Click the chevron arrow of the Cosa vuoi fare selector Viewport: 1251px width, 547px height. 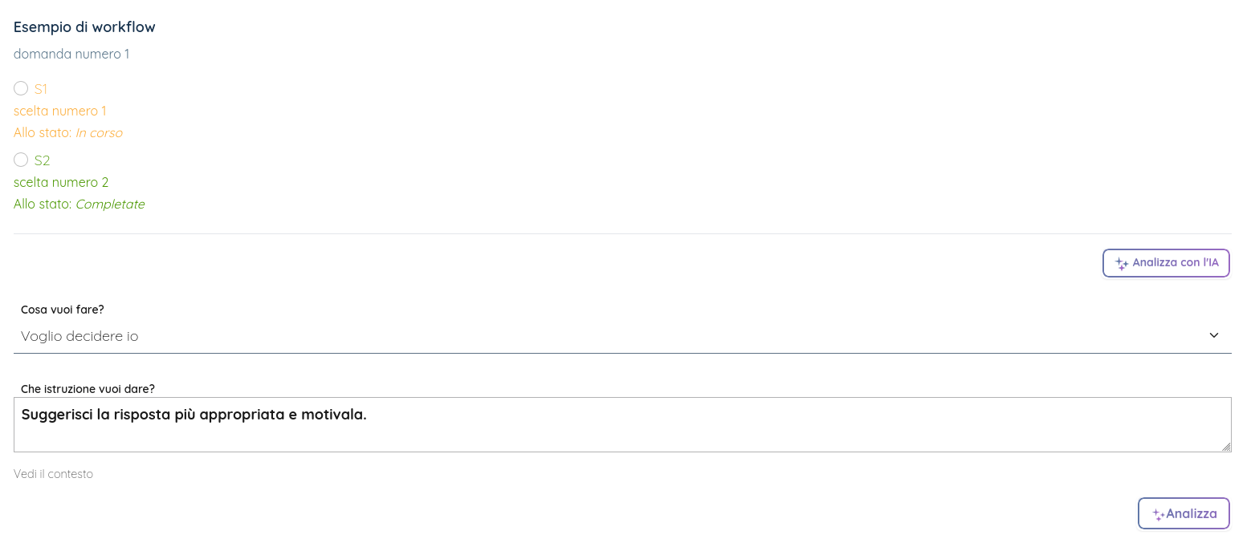[1214, 335]
